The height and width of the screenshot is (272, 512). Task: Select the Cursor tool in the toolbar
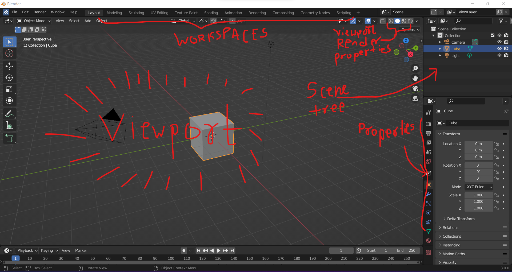(x=9, y=53)
